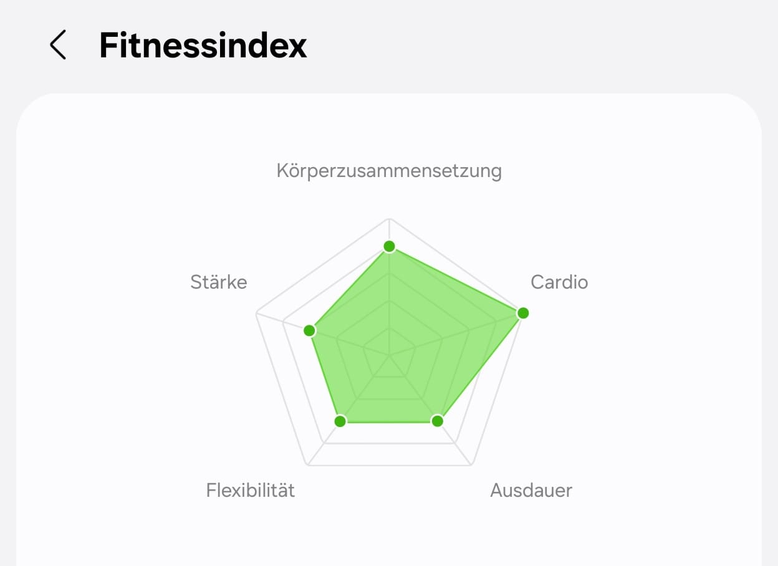Tap the Körperzusammensetzung green data point

(389, 246)
